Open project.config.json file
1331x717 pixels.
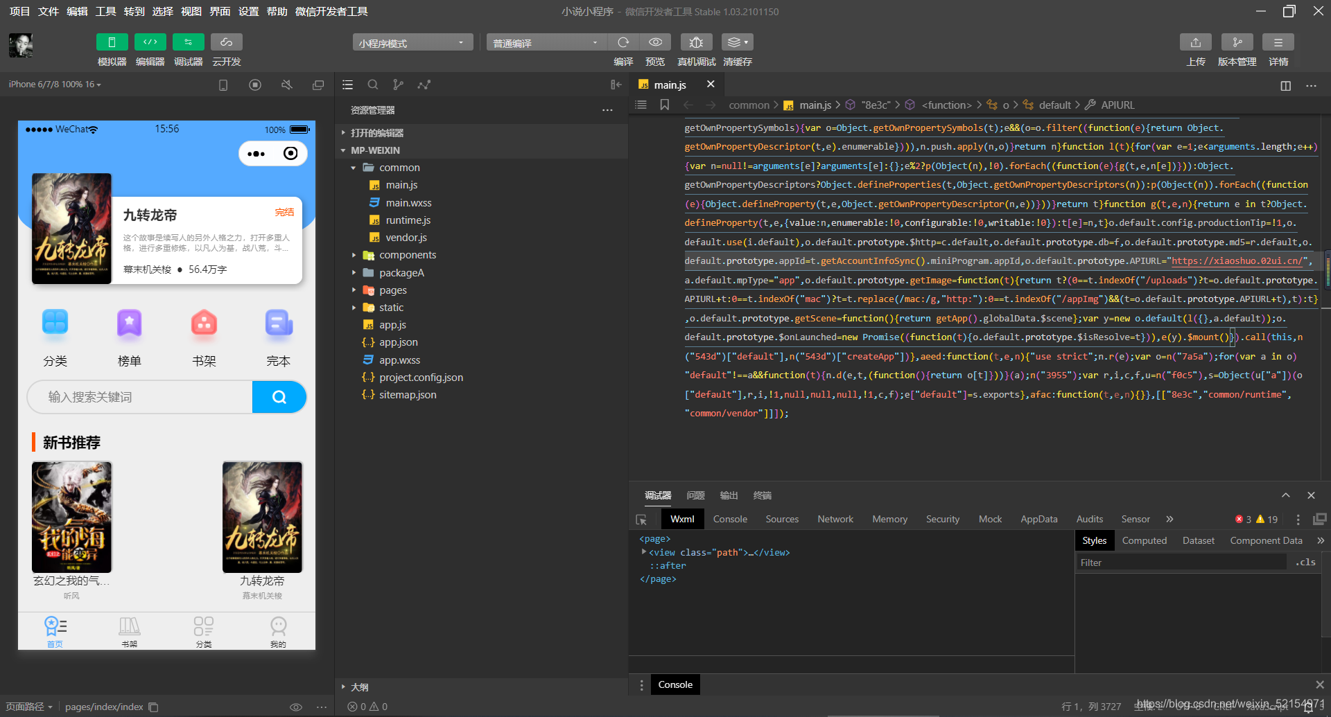point(421,378)
